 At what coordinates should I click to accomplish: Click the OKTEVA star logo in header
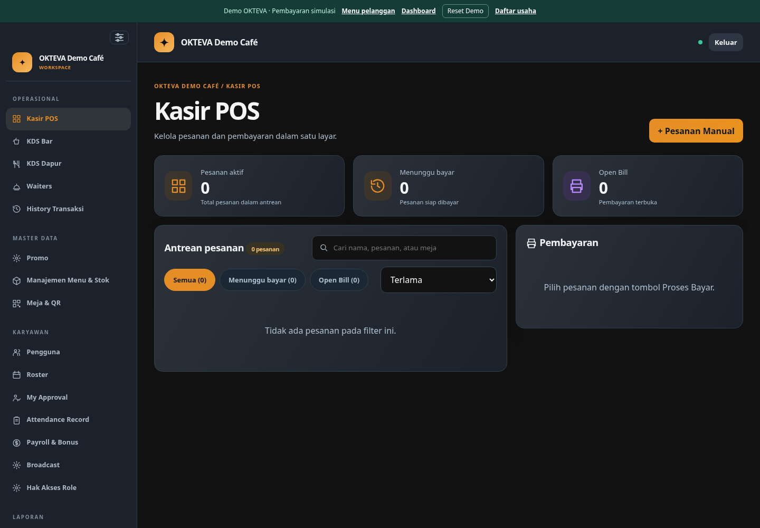[164, 42]
